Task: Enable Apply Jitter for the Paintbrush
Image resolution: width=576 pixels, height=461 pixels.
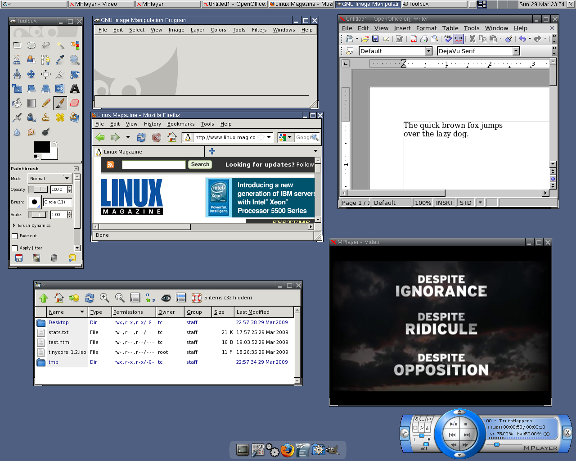Action: tap(15, 248)
